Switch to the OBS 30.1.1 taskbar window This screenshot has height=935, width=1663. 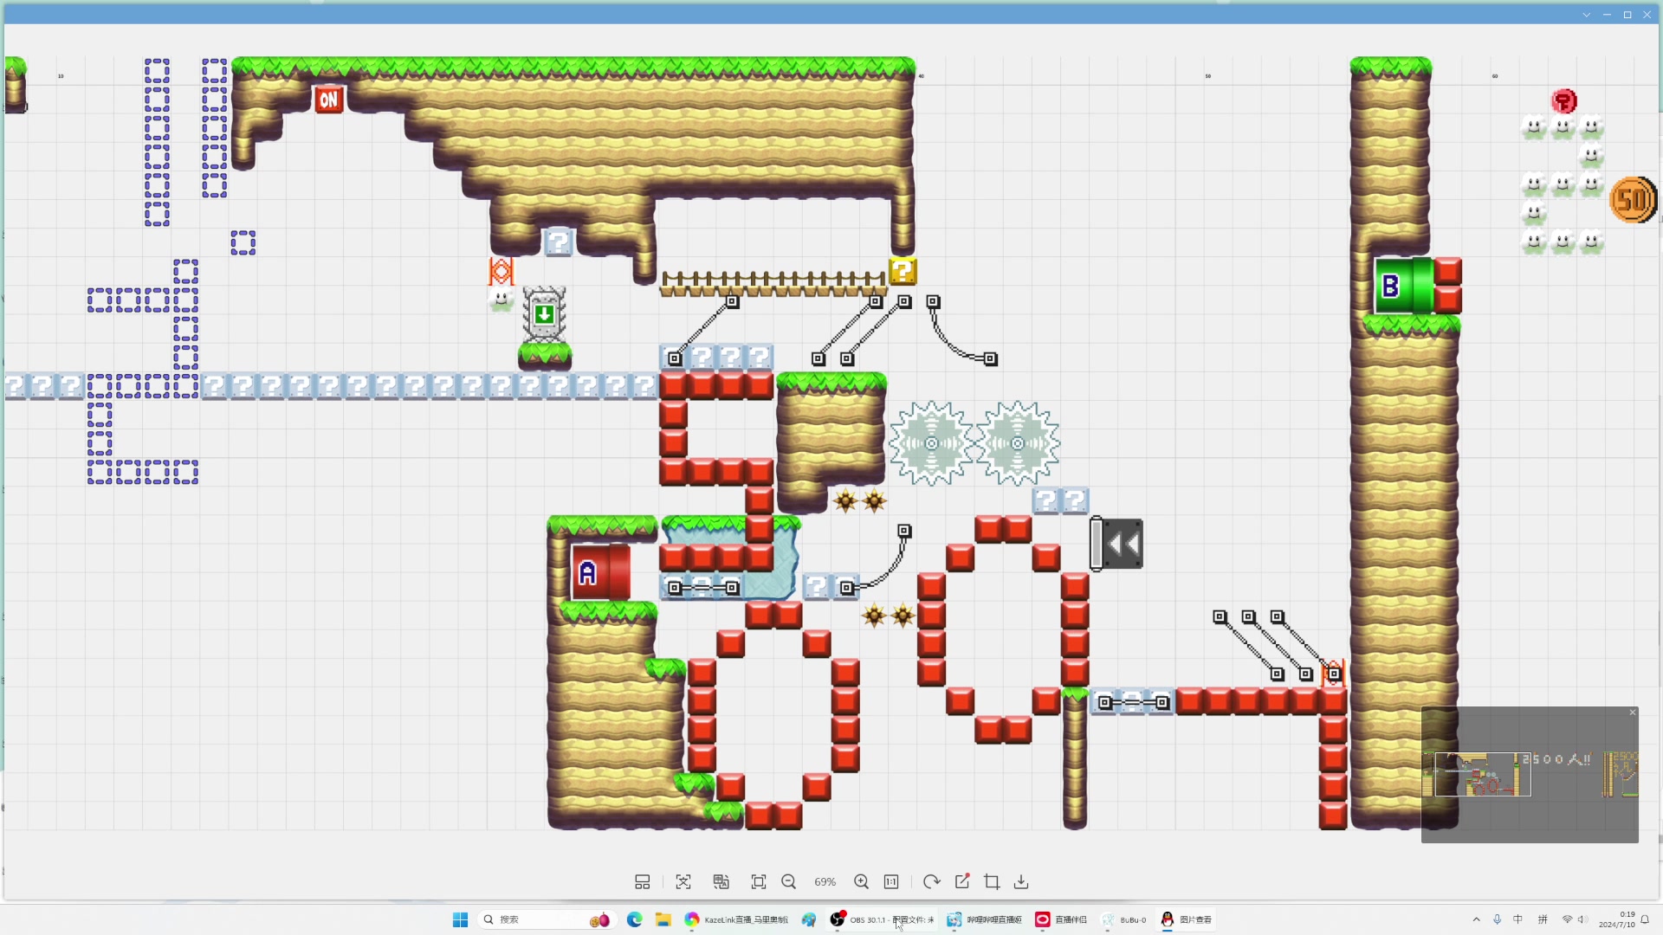coord(882,919)
